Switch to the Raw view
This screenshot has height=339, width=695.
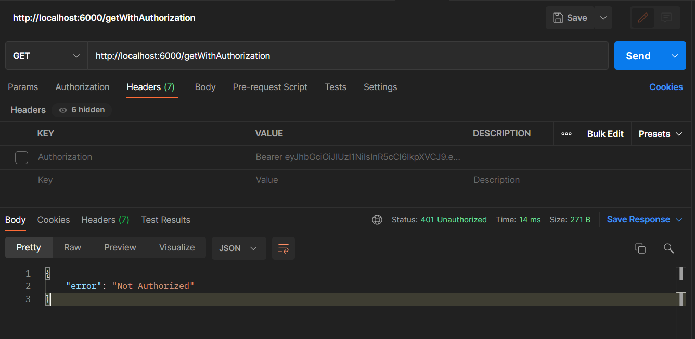[x=72, y=248]
